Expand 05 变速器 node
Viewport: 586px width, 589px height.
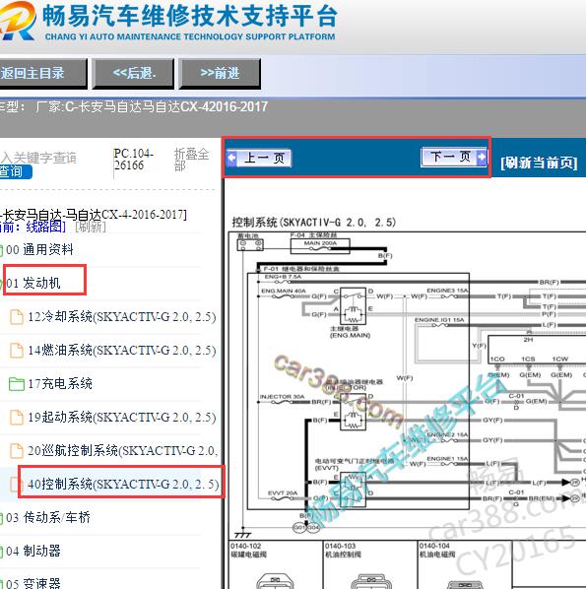[33, 583]
